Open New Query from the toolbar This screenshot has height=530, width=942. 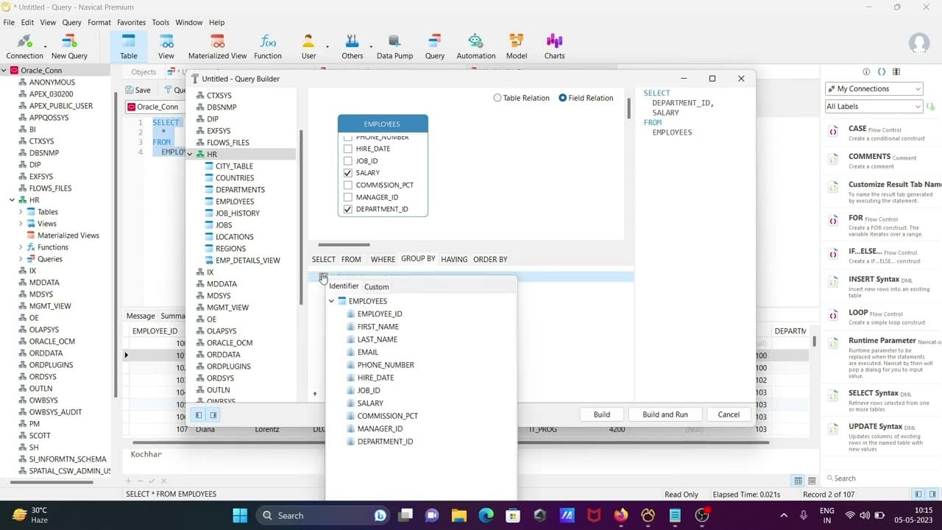[69, 46]
